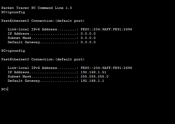Click the IPv6 address above the 0.0.0.0 IP

[x=106, y=29]
